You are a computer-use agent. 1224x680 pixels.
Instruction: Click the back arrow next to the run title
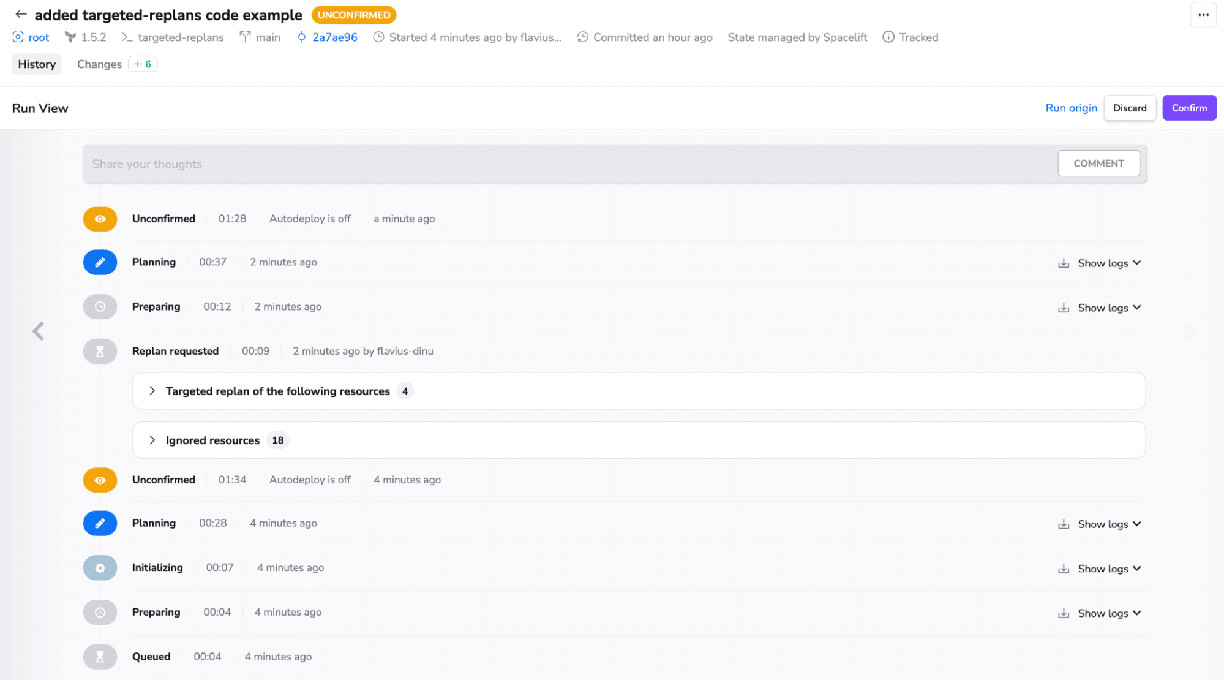(21, 14)
